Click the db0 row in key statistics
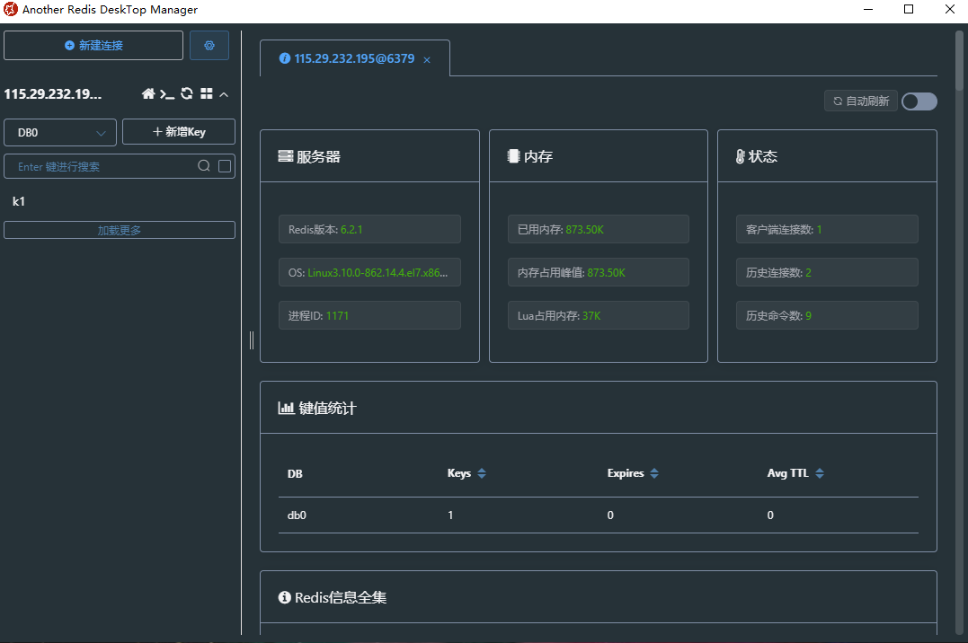The width and height of the screenshot is (968, 643). pyautogui.click(x=599, y=515)
